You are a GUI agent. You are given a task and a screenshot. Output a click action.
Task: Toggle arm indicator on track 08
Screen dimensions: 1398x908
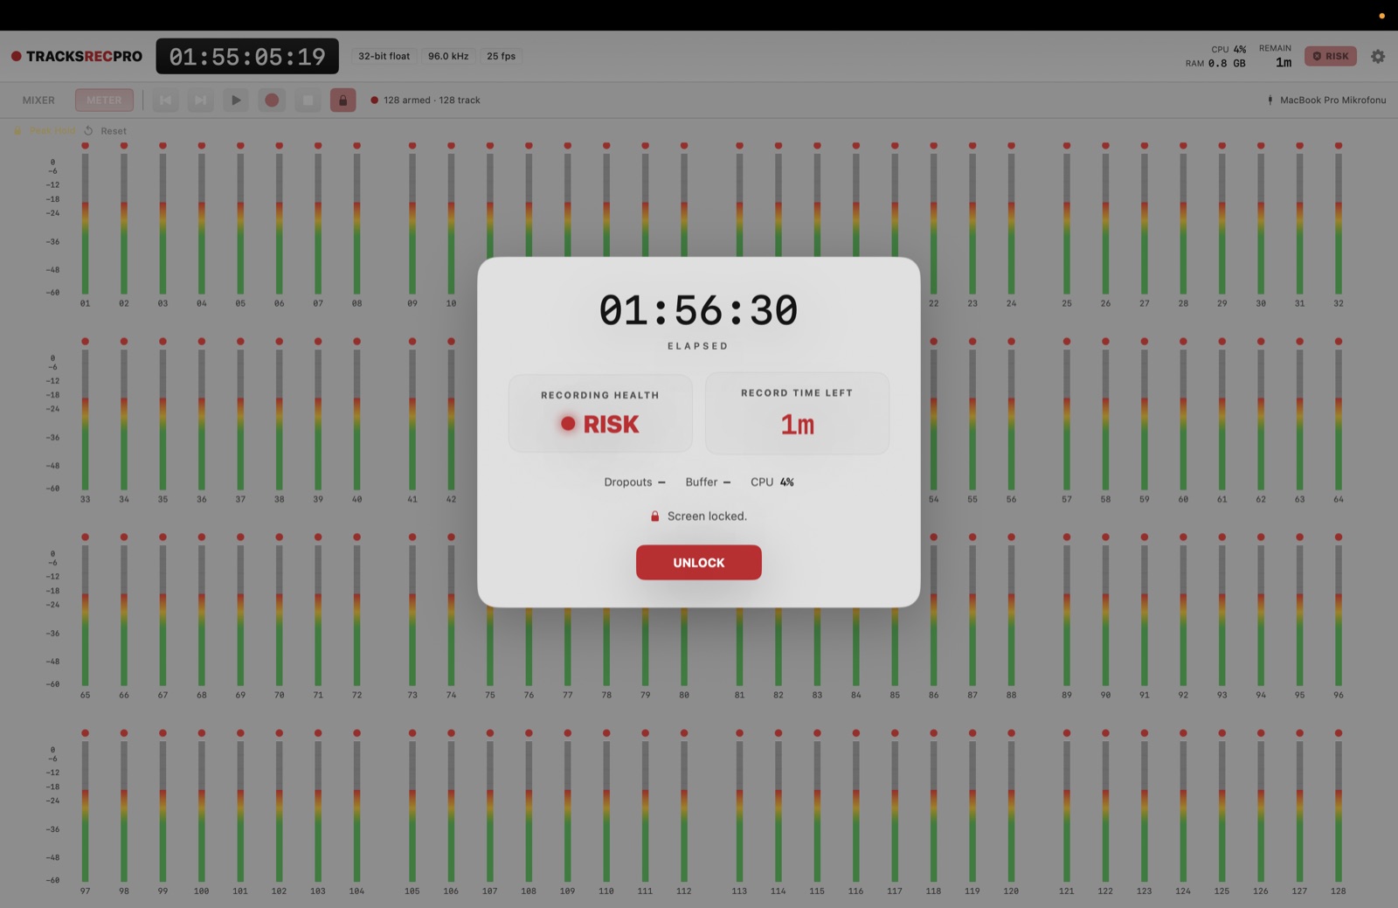[x=356, y=145]
